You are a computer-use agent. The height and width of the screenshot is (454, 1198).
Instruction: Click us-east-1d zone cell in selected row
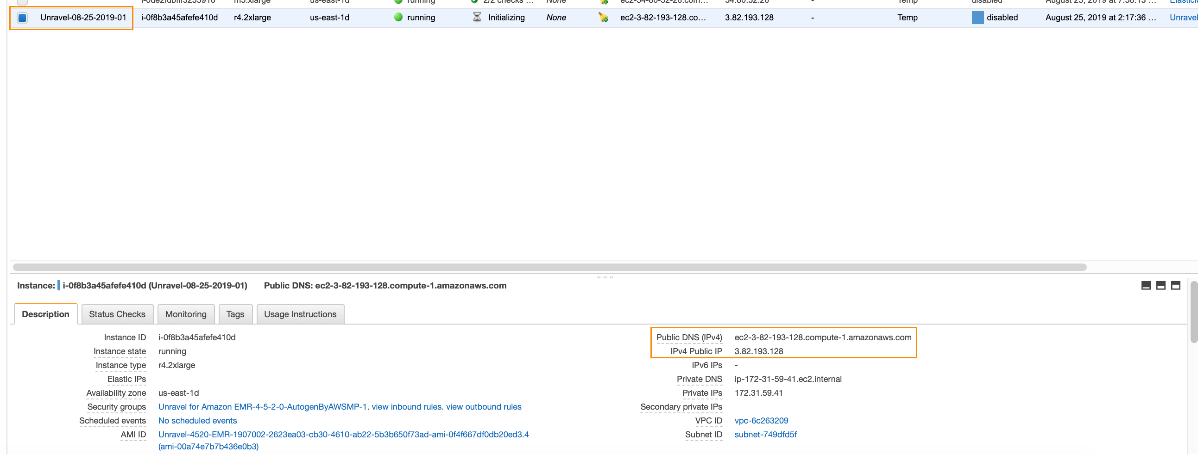pos(330,18)
